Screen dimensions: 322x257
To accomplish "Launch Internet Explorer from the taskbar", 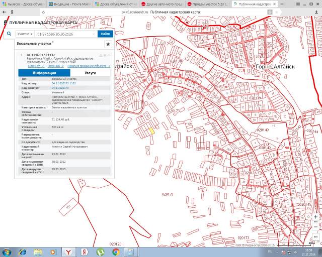I will click(22, 252).
